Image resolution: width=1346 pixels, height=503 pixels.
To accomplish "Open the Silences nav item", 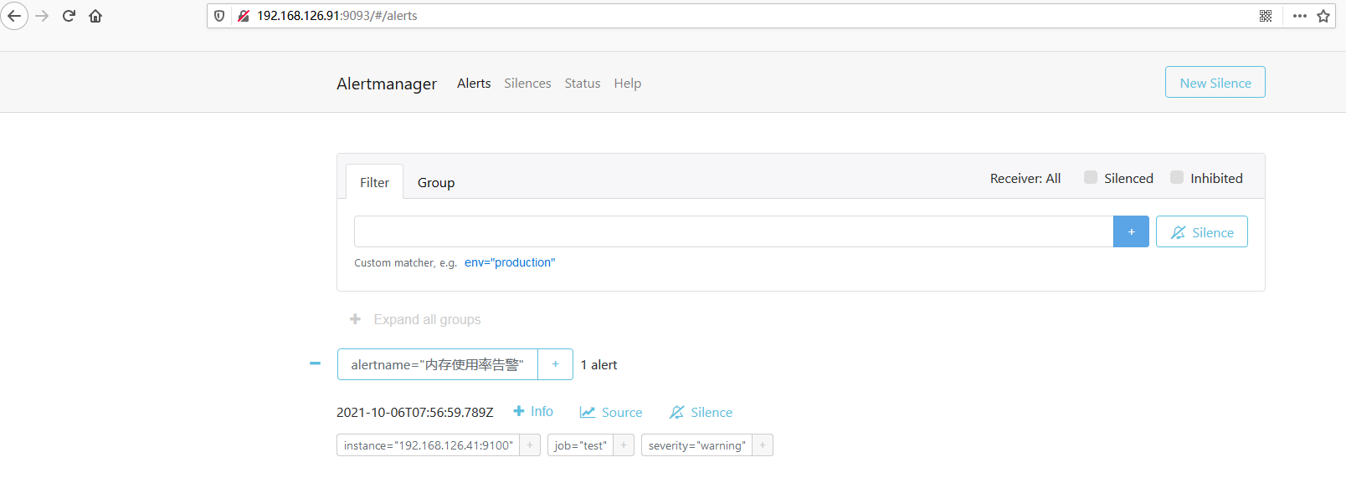I will 527,84.
